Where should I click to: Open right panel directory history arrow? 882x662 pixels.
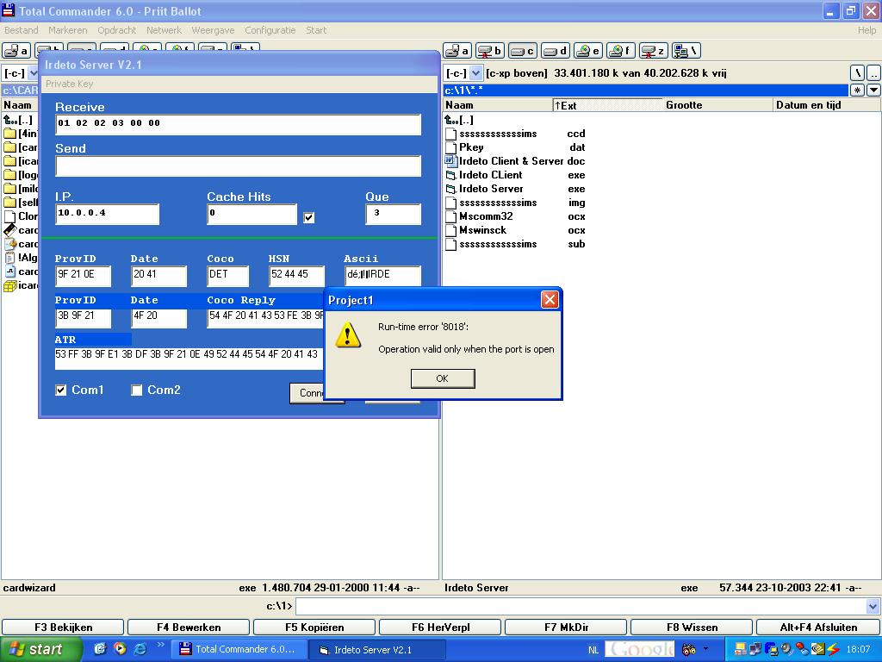[x=873, y=90]
